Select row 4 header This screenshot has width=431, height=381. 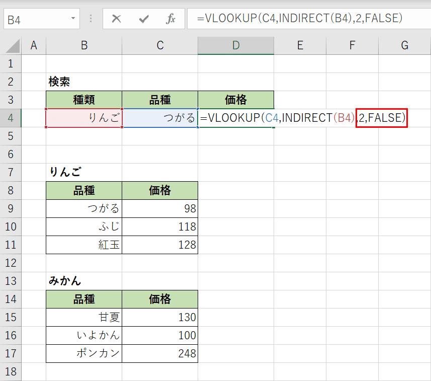[11, 118]
